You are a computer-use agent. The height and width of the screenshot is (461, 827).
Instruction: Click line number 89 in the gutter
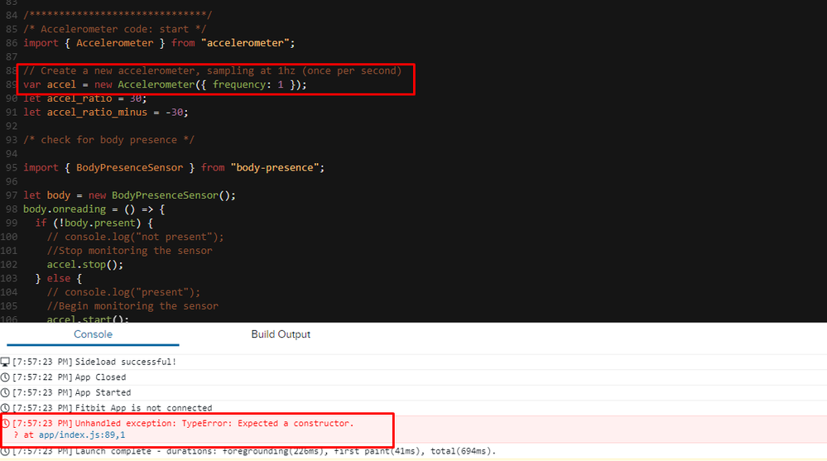[11, 84]
